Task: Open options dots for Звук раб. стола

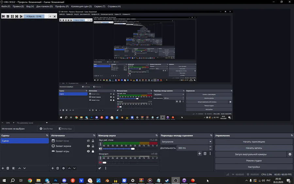Action: tap(100, 144)
